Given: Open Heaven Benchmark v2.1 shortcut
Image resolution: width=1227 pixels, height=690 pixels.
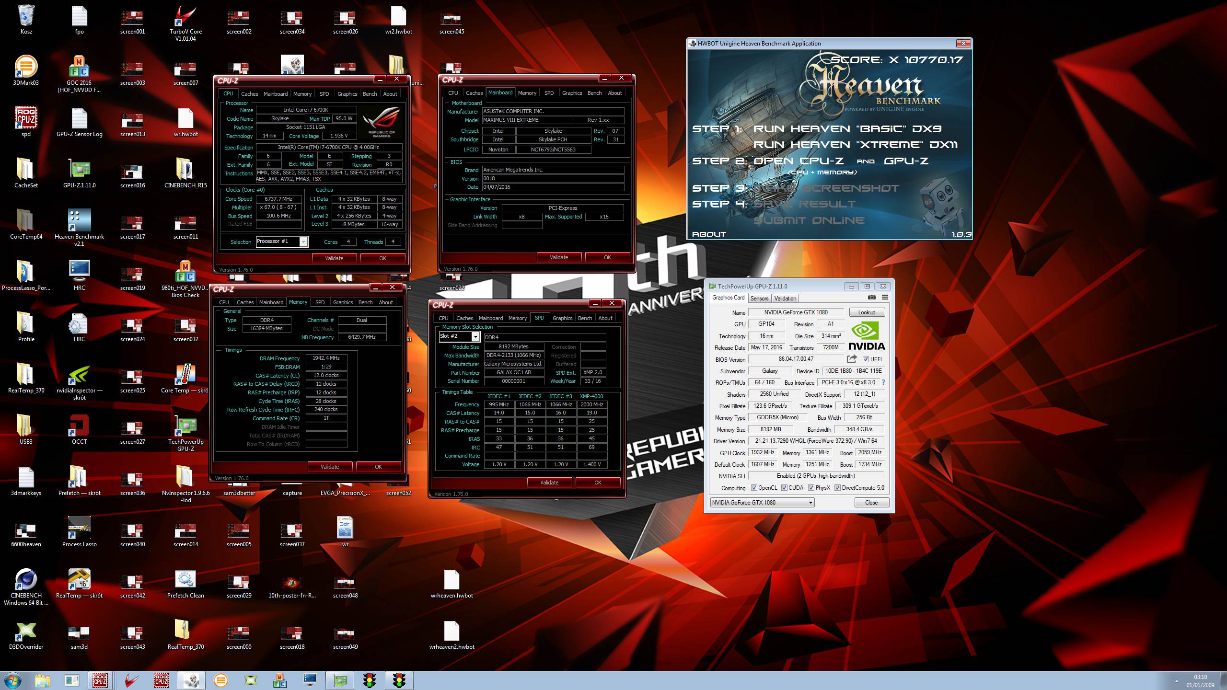Looking at the screenshot, I should (x=80, y=228).
